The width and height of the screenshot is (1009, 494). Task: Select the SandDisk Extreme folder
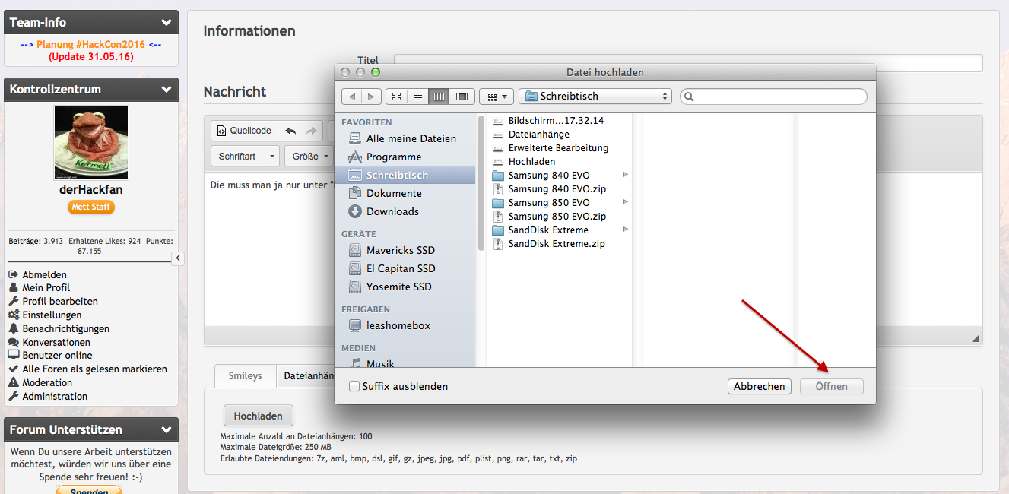pos(548,230)
